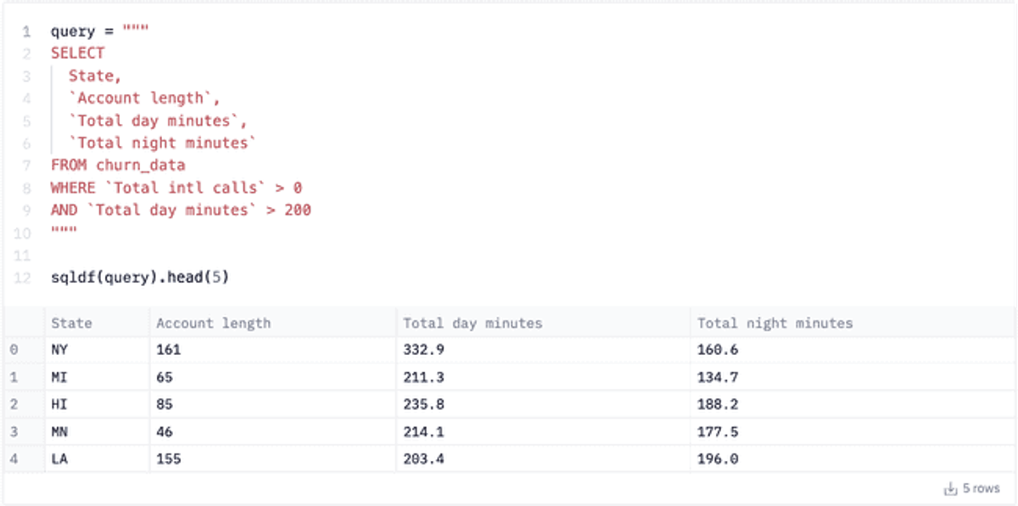Click the 5 rows label
1018x506 pixels.
point(981,489)
